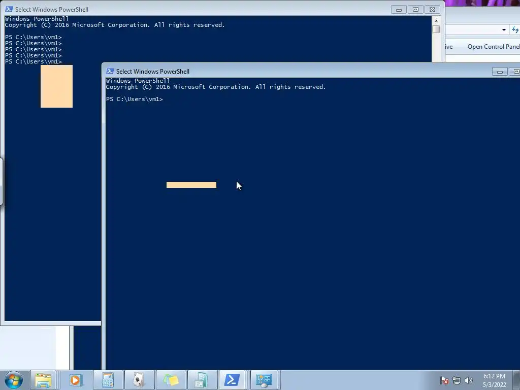
Task: Open the clock showing 6:12 PM
Action: [x=494, y=376]
